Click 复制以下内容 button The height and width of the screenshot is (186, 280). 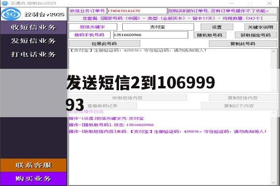239,106
